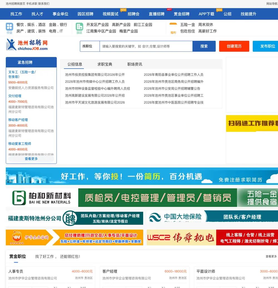Open 招聘会 in the navigation bar
The width and height of the screenshot is (278, 288).
click(133, 14)
